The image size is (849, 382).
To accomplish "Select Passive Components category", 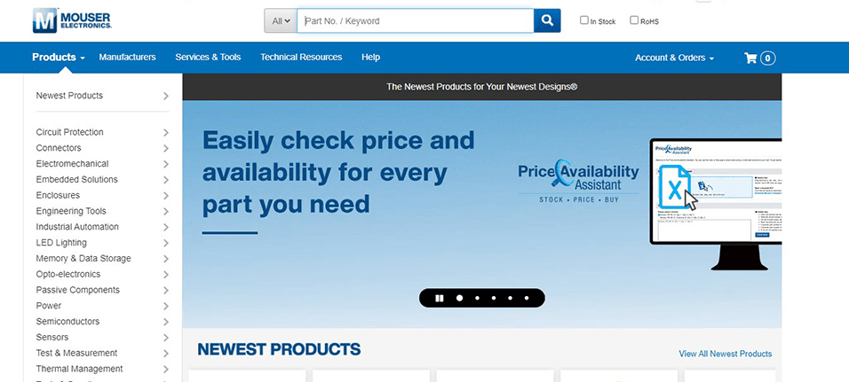I will click(x=78, y=290).
